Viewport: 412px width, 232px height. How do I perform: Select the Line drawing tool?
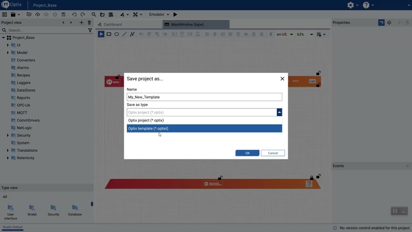pos(124,34)
